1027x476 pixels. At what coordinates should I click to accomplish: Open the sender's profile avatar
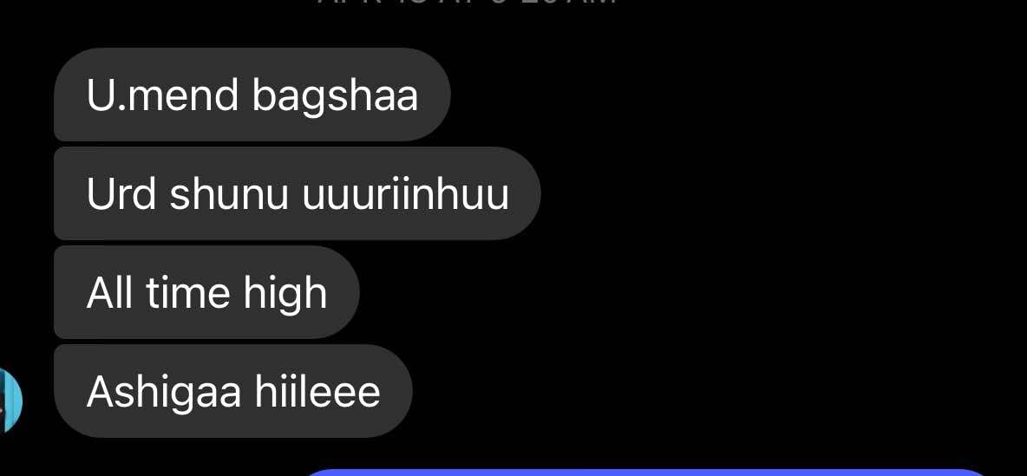[x=10, y=401]
